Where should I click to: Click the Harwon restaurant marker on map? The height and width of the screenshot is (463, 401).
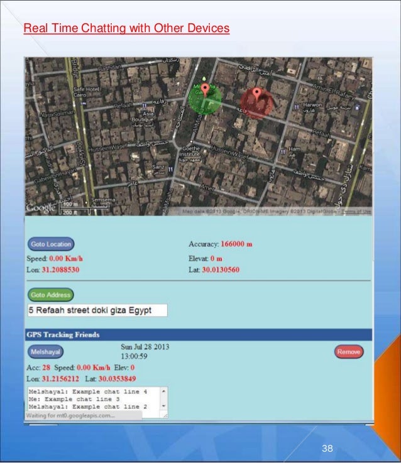[297, 107]
